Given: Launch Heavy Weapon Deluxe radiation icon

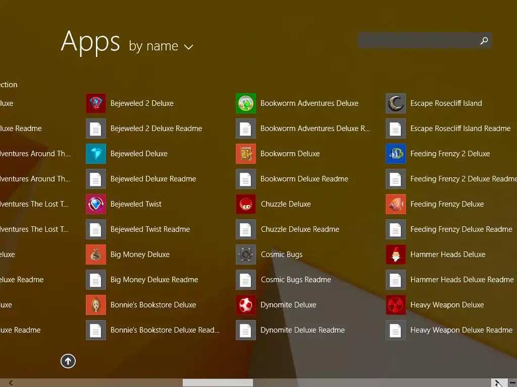Looking at the screenshot, I should pos(396,305).
